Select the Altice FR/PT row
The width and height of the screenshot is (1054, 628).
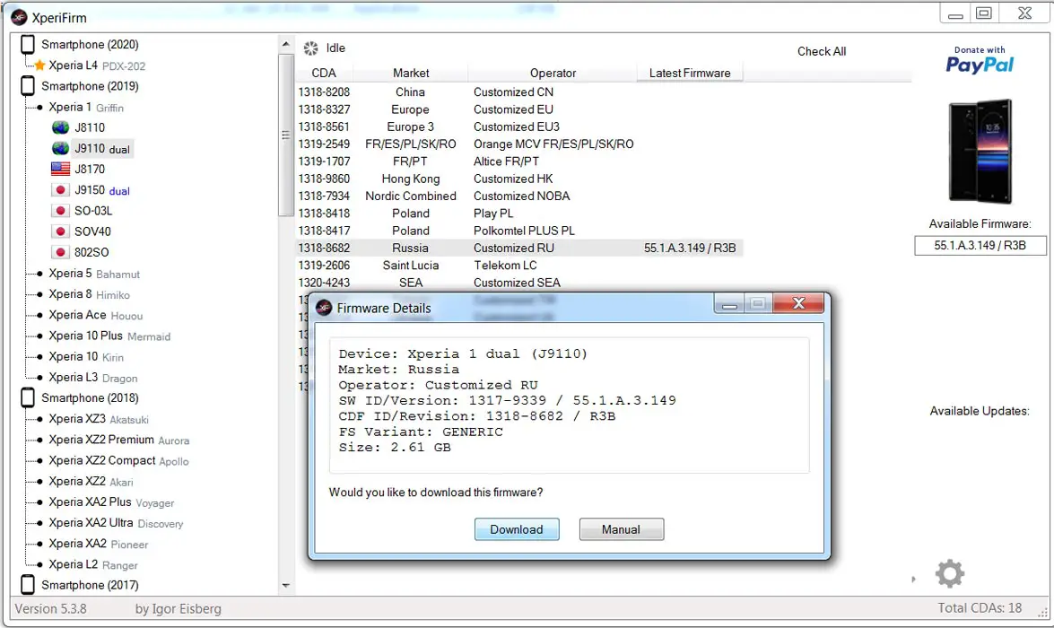point(519,161)
